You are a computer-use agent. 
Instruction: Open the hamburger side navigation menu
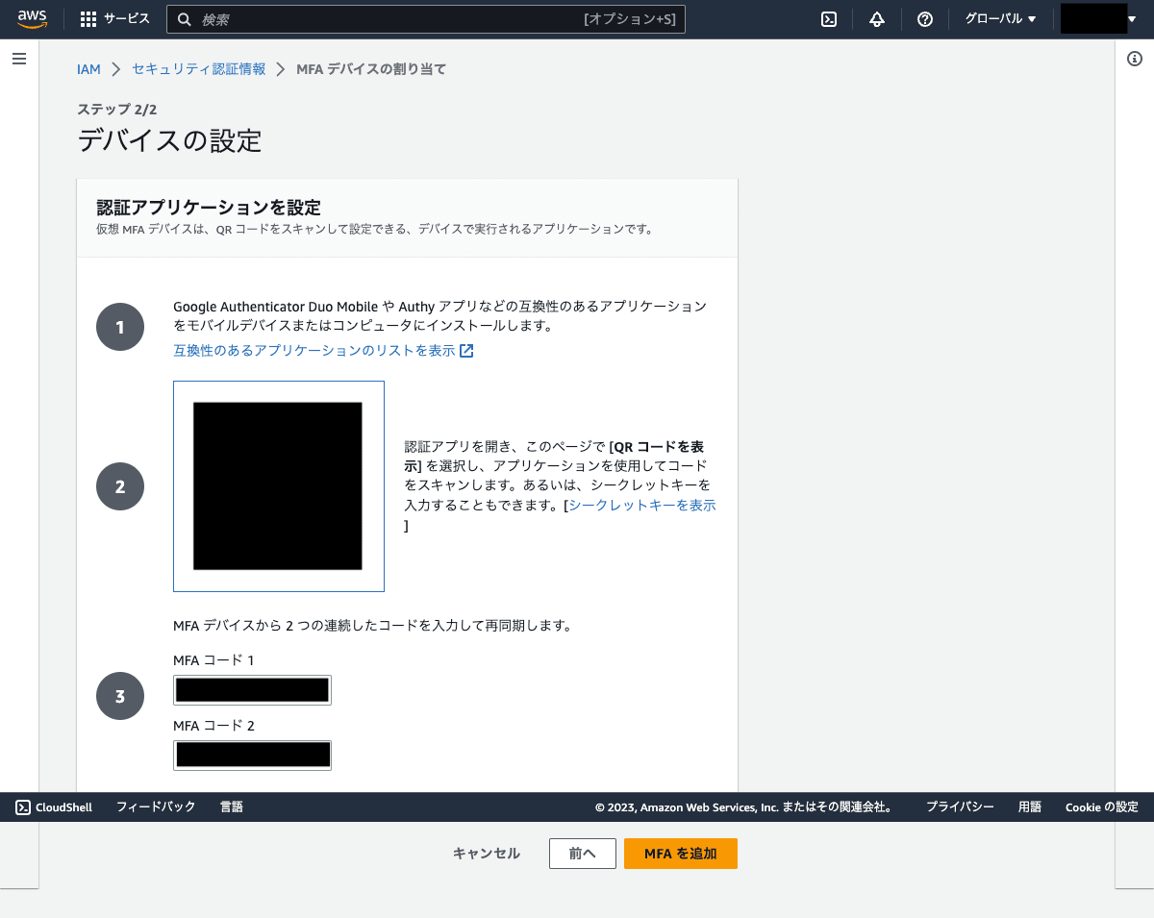(19, 59)
